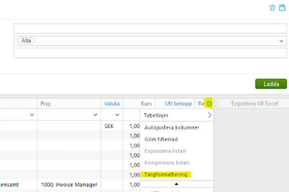The height and width of the screenshot is (192, 289).
Task: Collapse menu with the up triangle
Action: point(176,184)
